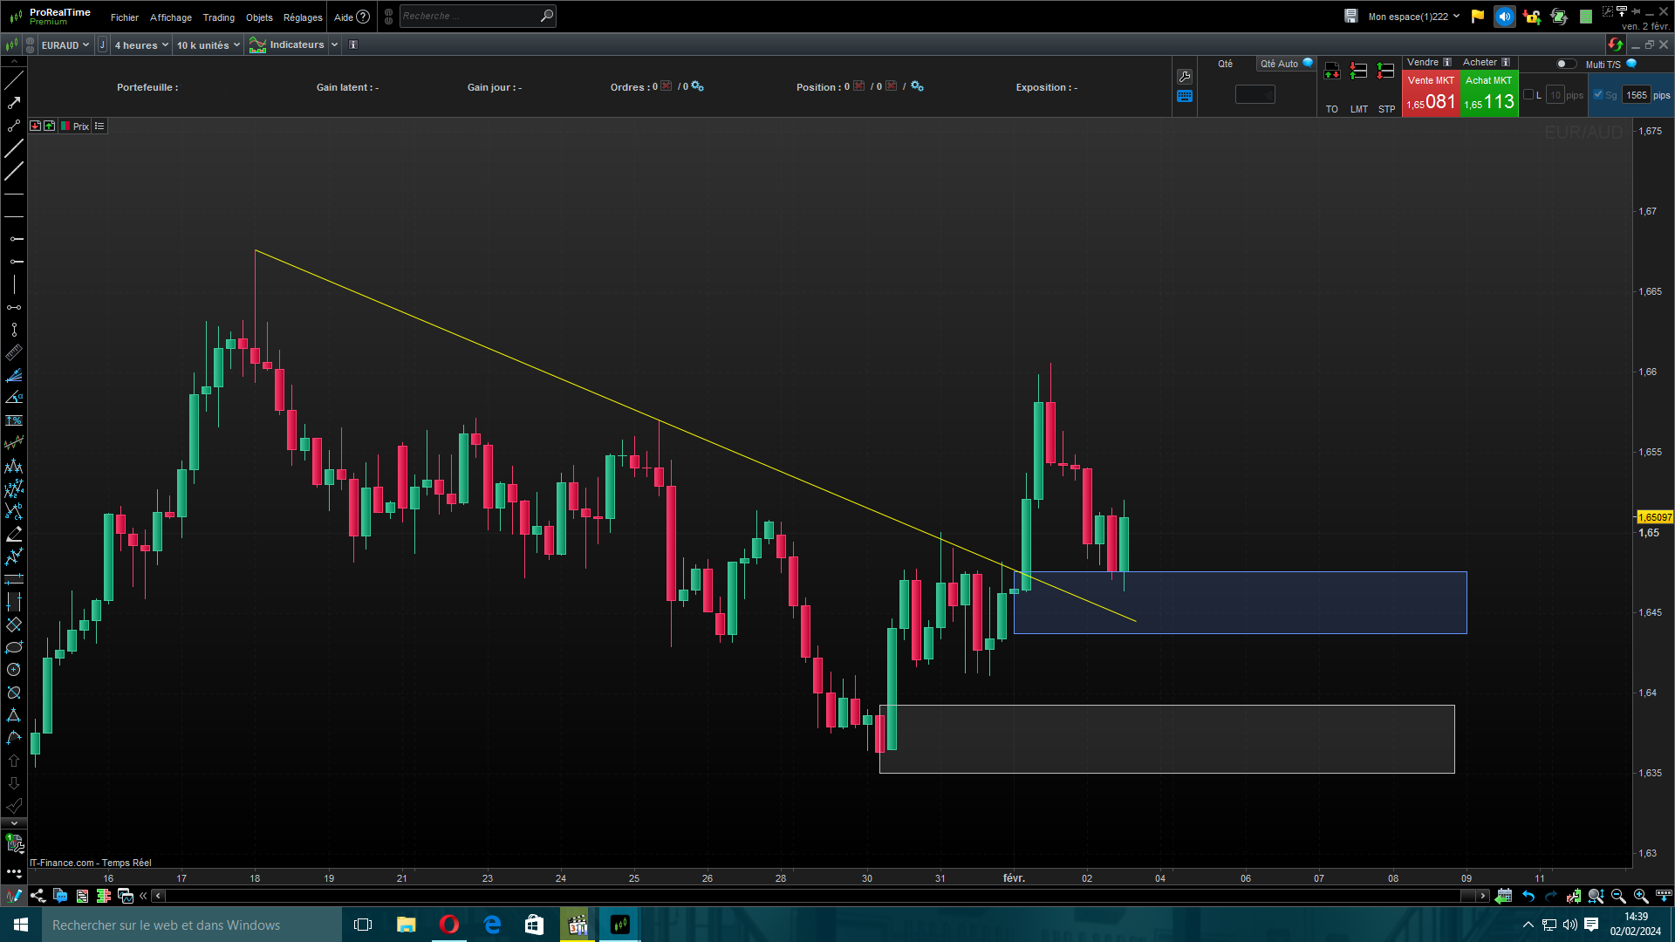Image resolution: width=1675 pixels, height=942 pixels.
Task: Select the STP stop order icon
Action: pos(1386,72)
